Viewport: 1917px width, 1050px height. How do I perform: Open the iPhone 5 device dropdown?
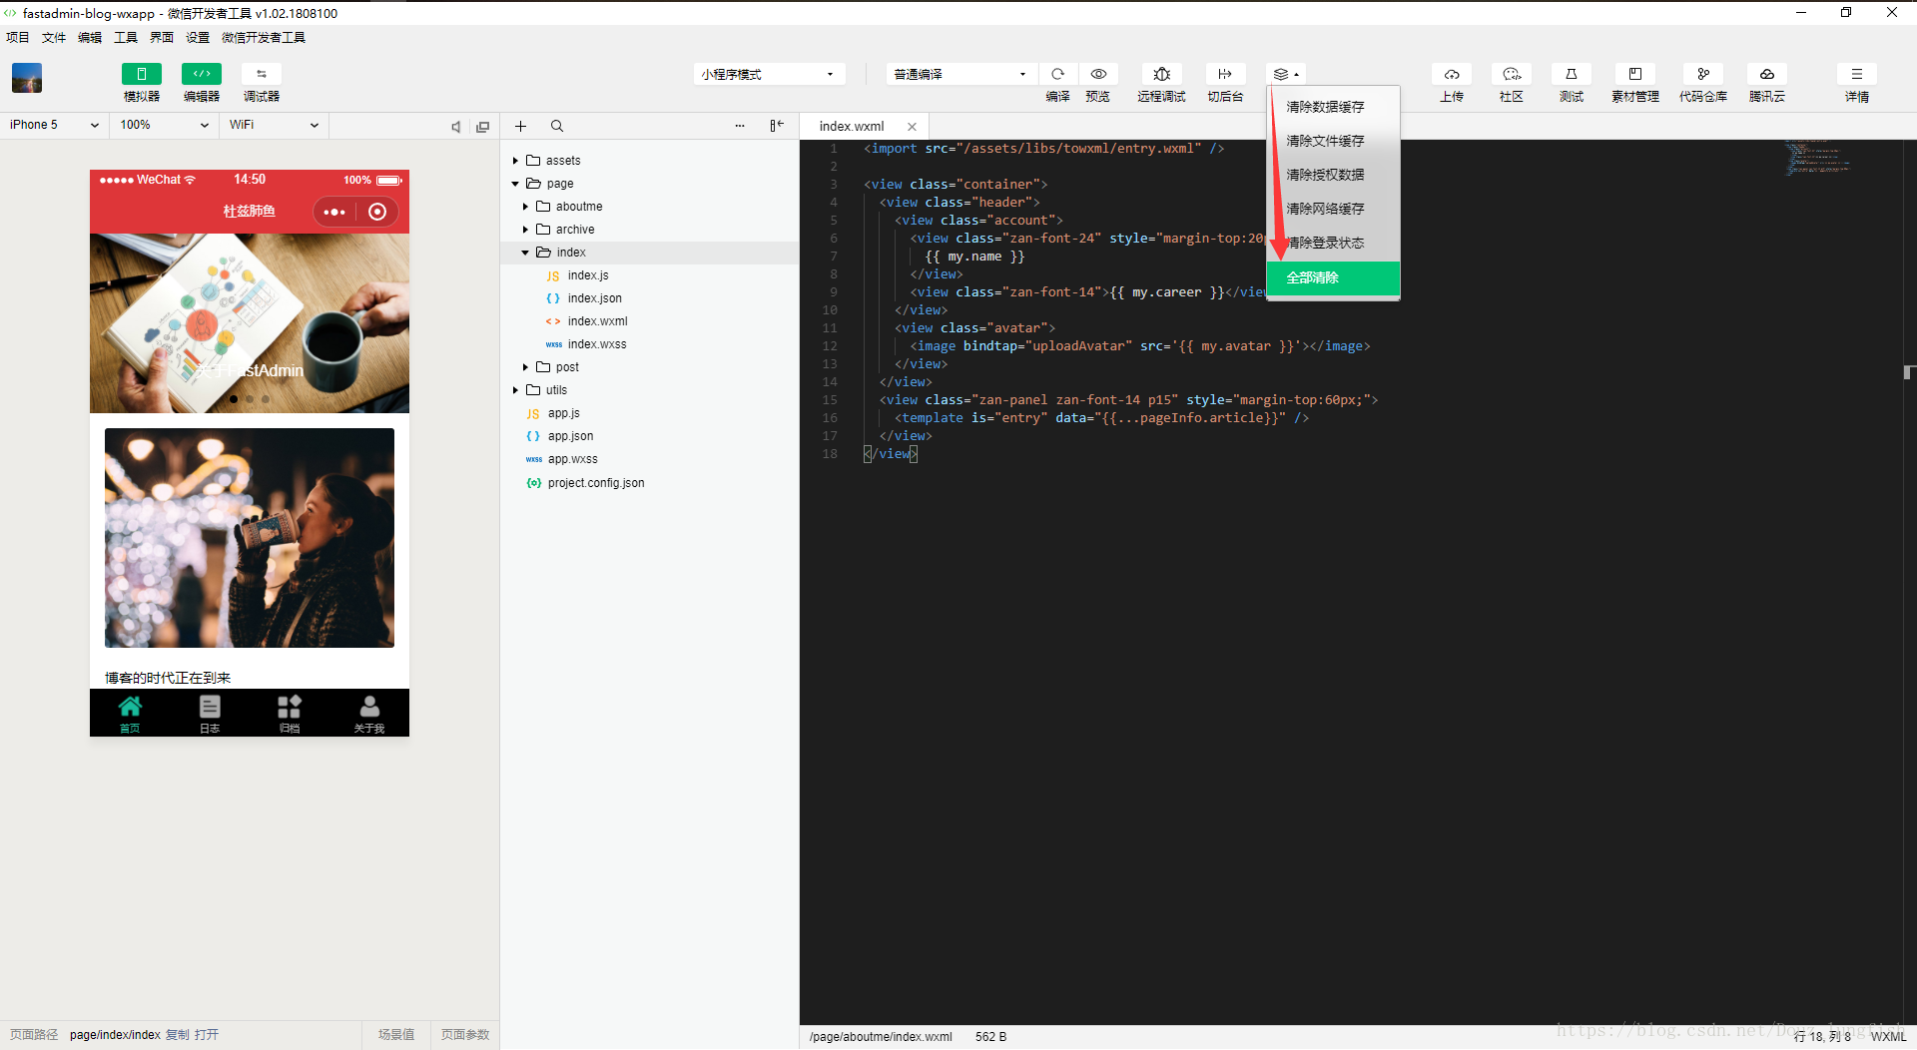click(54, 125)
